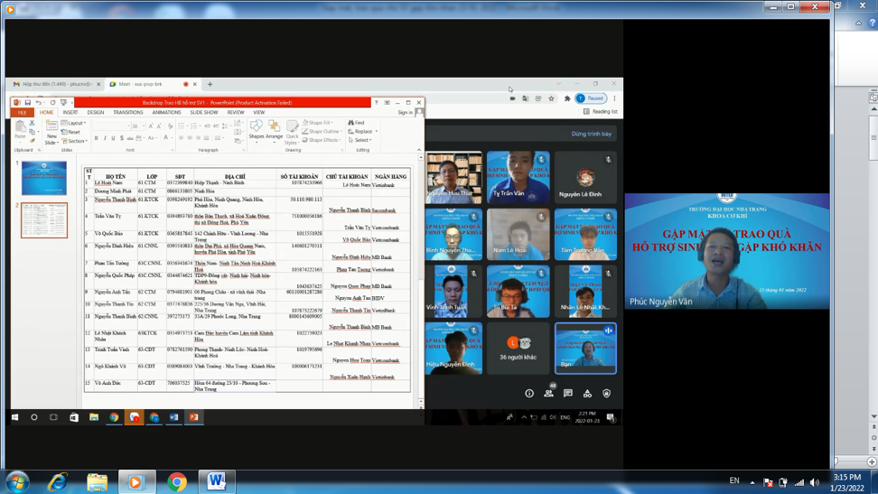This screenshot has width=878, height=494.
Task: Click the 'Dừng trình bày' stop presenting button
Action: coord(592,134)
